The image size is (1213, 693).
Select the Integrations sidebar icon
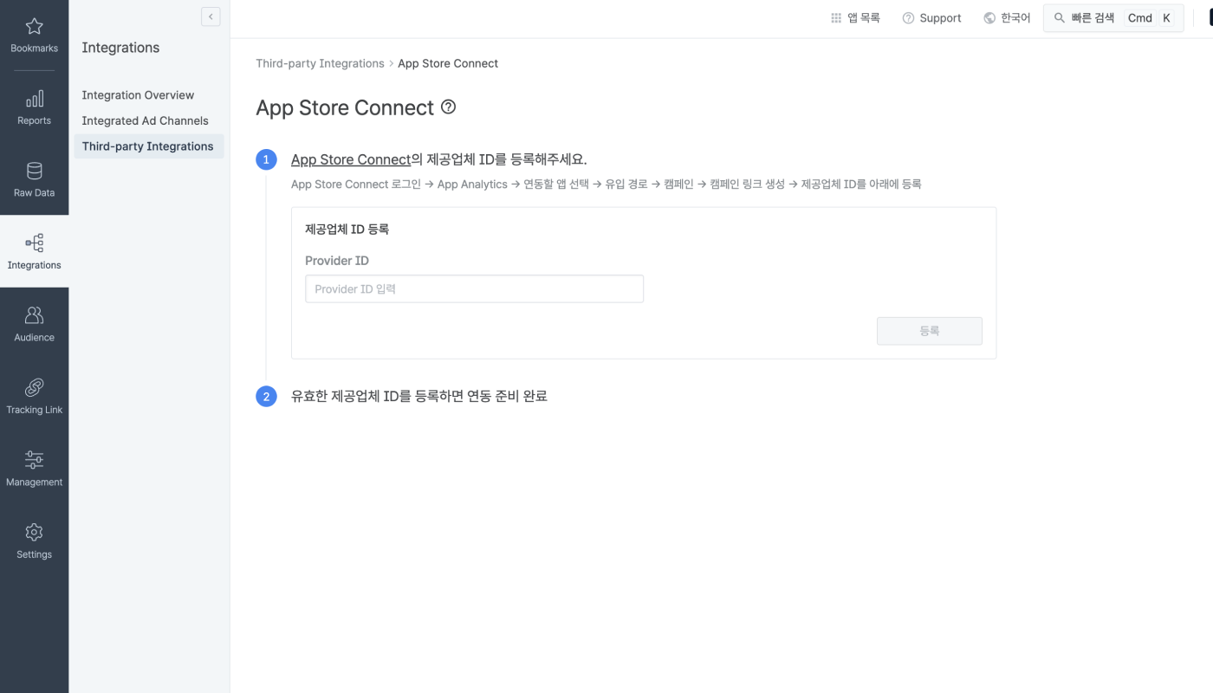coord(34,243)
